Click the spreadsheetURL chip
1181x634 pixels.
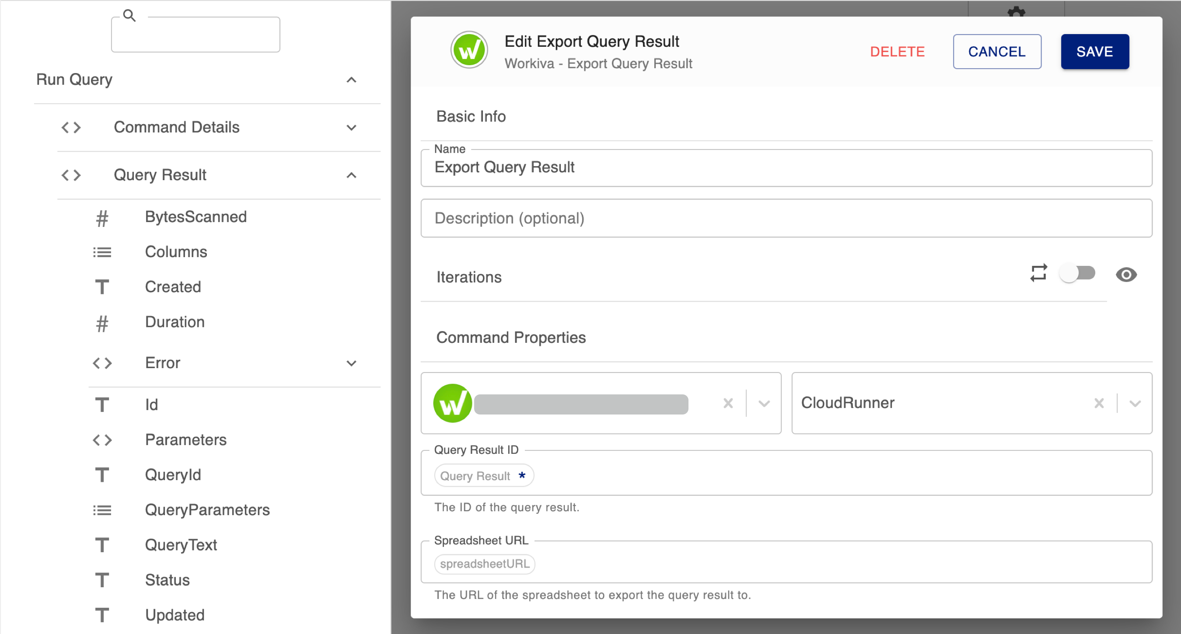coord(485,564)
